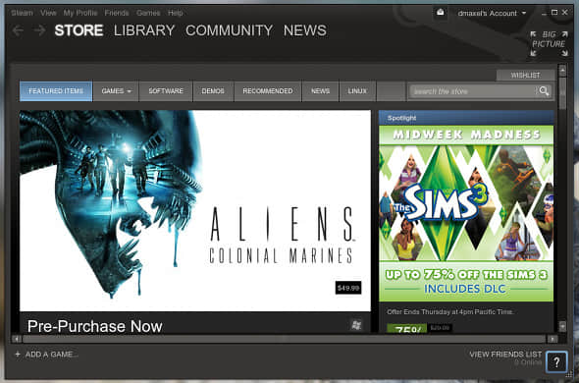Expand the Games tab dropdown arrow

tap(129, 91)
